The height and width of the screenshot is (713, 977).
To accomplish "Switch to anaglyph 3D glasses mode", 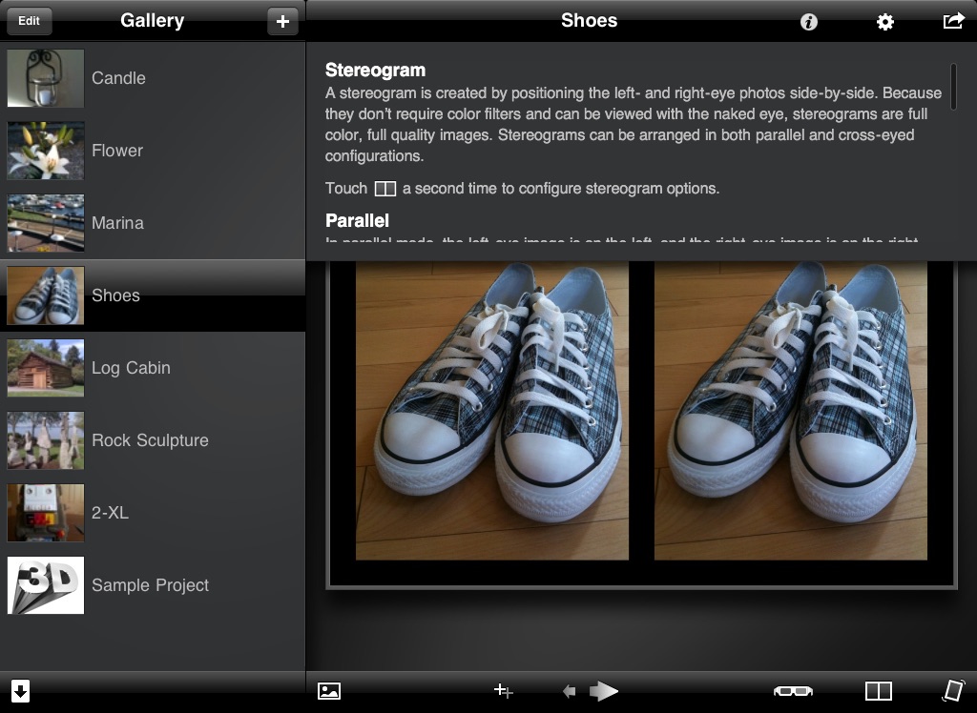I will 793,690.
